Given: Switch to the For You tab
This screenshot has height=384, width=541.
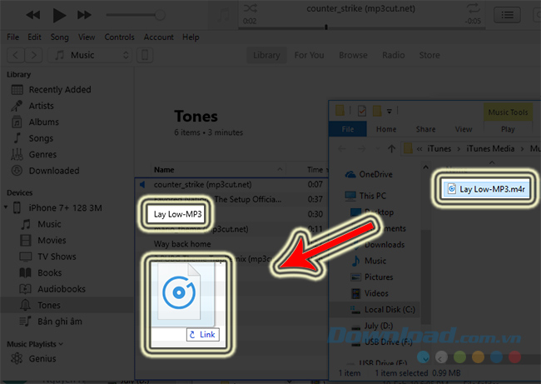Looking at the screenshot, I should click(309, 55).
